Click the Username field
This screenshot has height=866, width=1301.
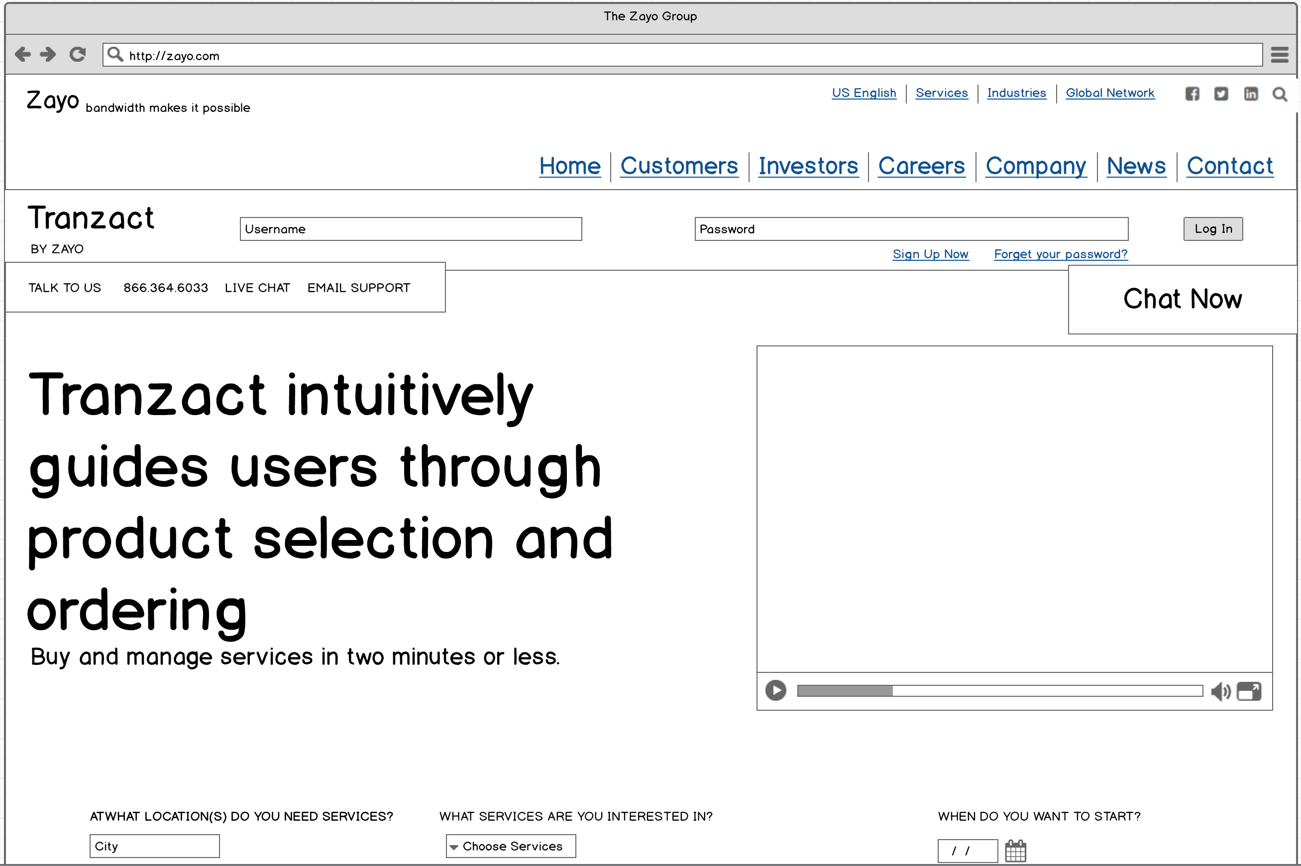(x=411, y=228)
